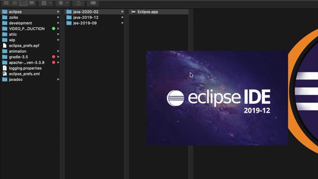This screenshot has height=179, width=318.
Task: Click the development folder icon
Action: point(5,23)
